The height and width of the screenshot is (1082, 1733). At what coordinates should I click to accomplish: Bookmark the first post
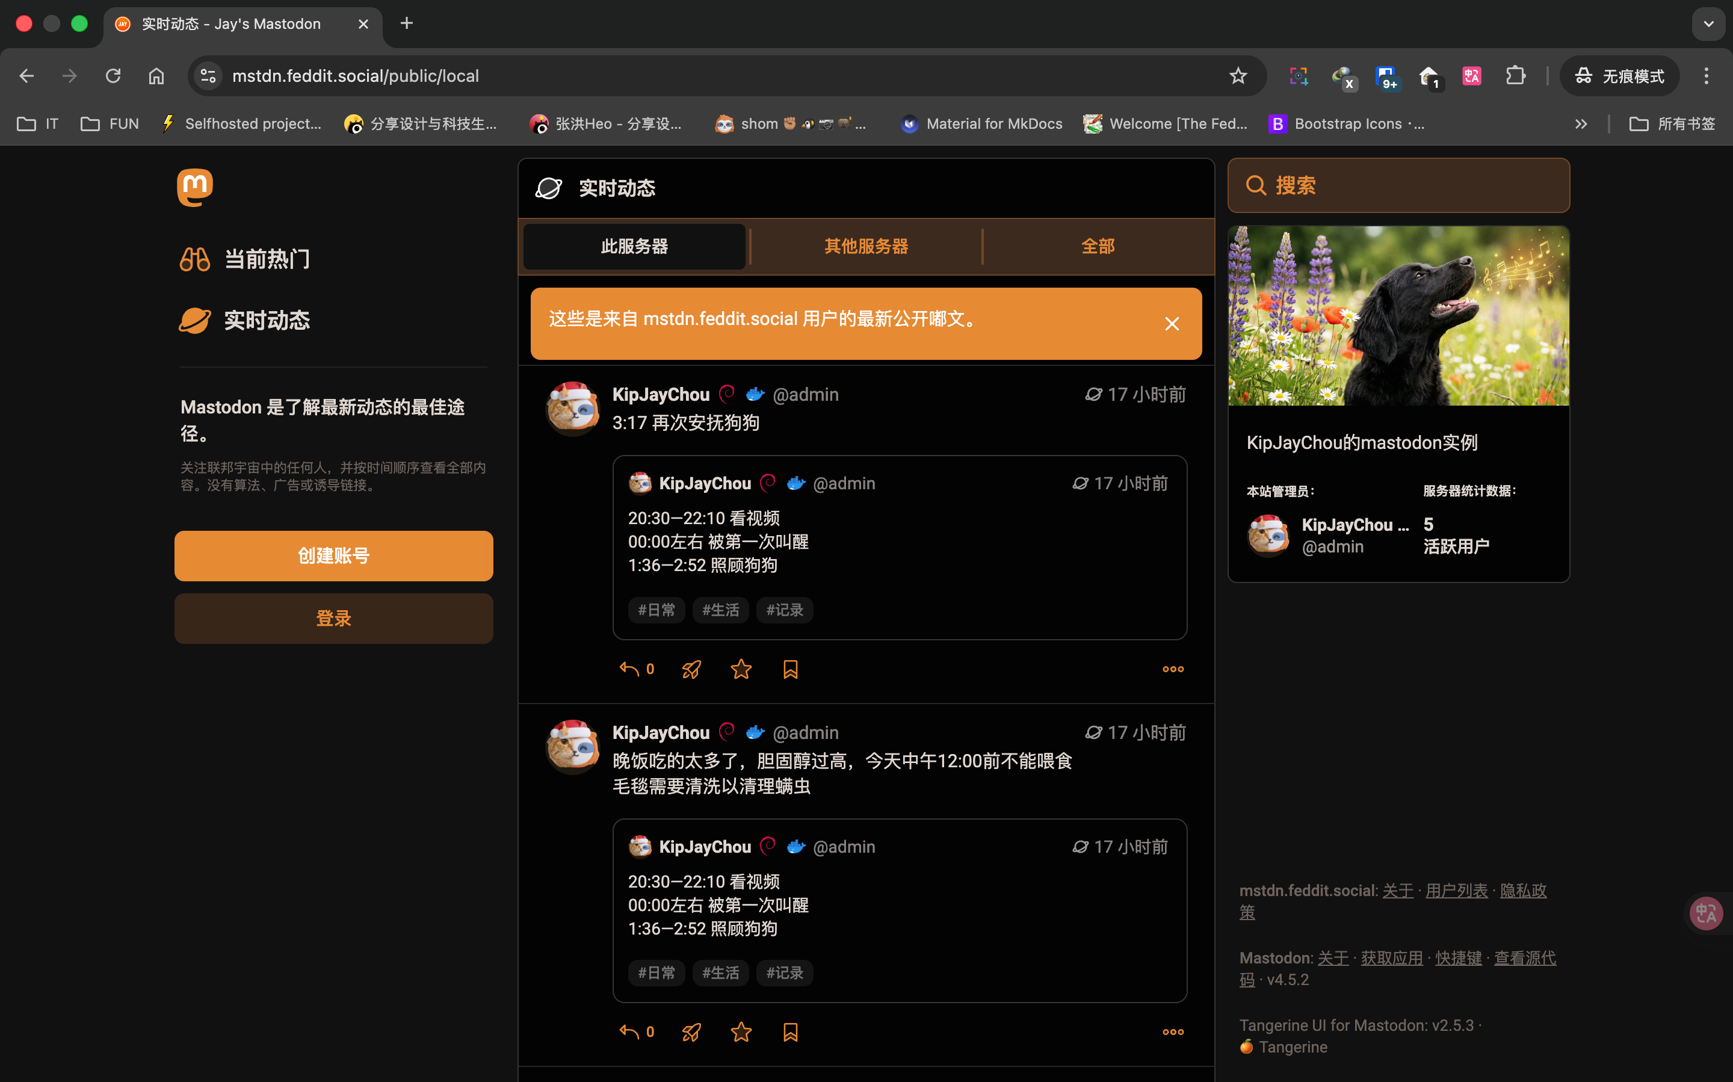pos(790,669)
